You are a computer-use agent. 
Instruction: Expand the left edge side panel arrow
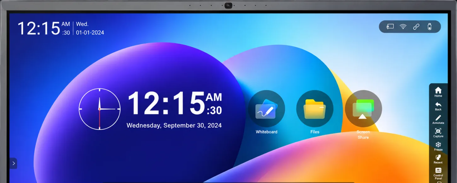13,163
